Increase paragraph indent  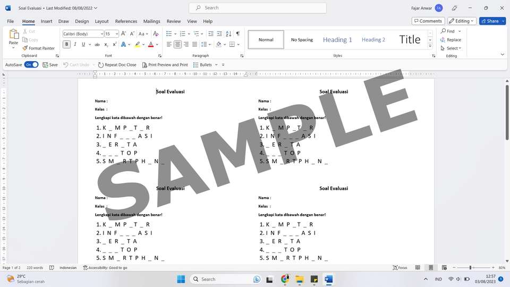(219, 34)
